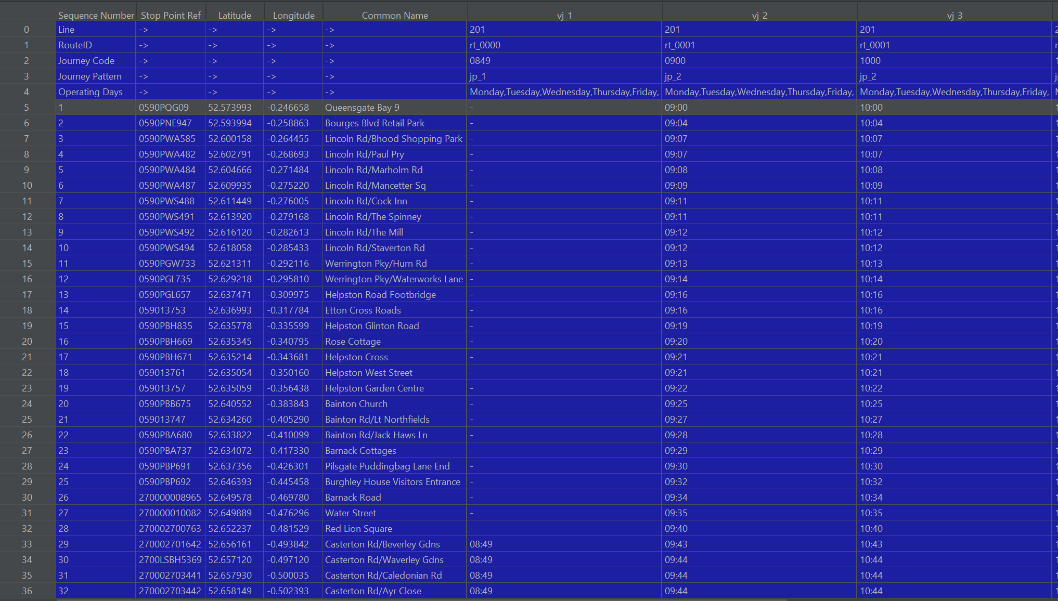1058x601 pixels.
Task: Select the Lincoln Rd/Paul Pry cell
Action: pos(395,154)
